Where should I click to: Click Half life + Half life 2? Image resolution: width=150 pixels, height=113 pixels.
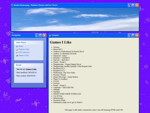click(61, 60)
